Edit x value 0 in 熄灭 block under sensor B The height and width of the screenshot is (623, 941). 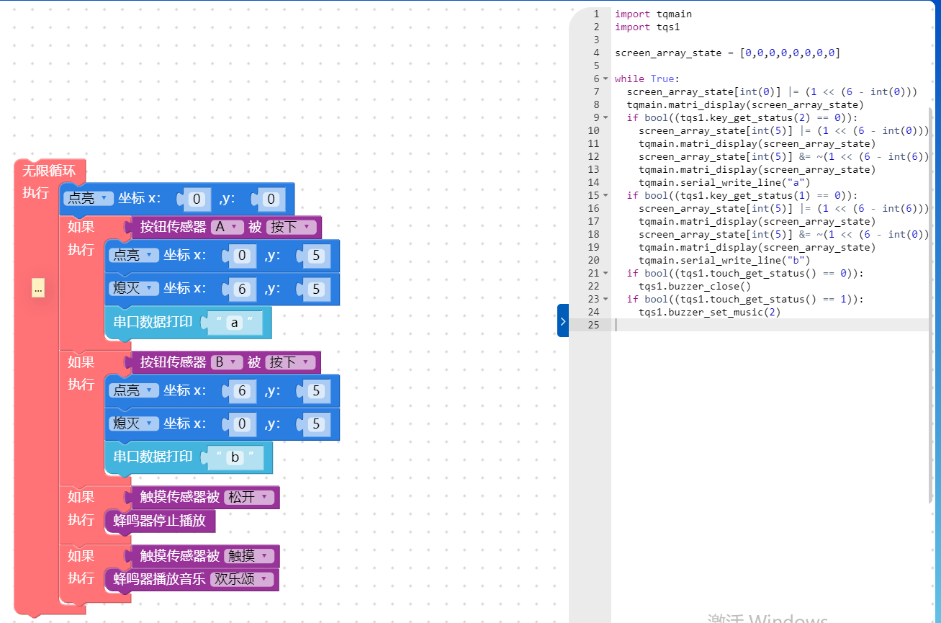coord(242,423)
